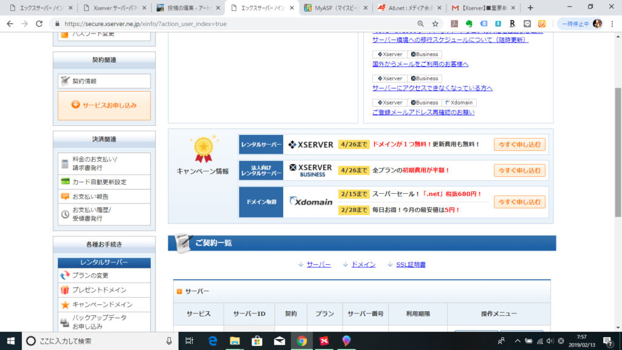622x350 pixels.
Task: Select キャンペーンドメイン in the sidebar
Action: (x=104, y=305)
